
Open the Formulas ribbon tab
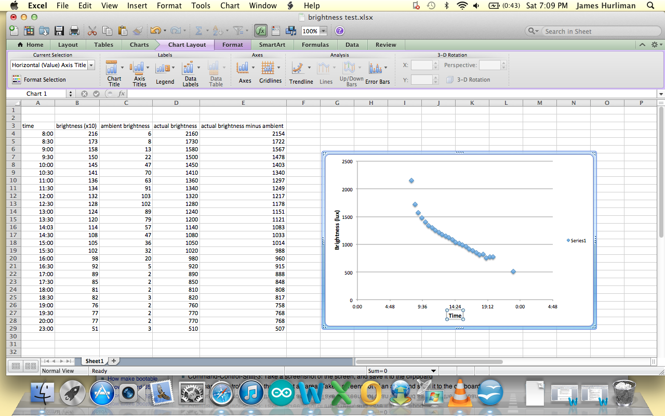(x=315, y=45)
